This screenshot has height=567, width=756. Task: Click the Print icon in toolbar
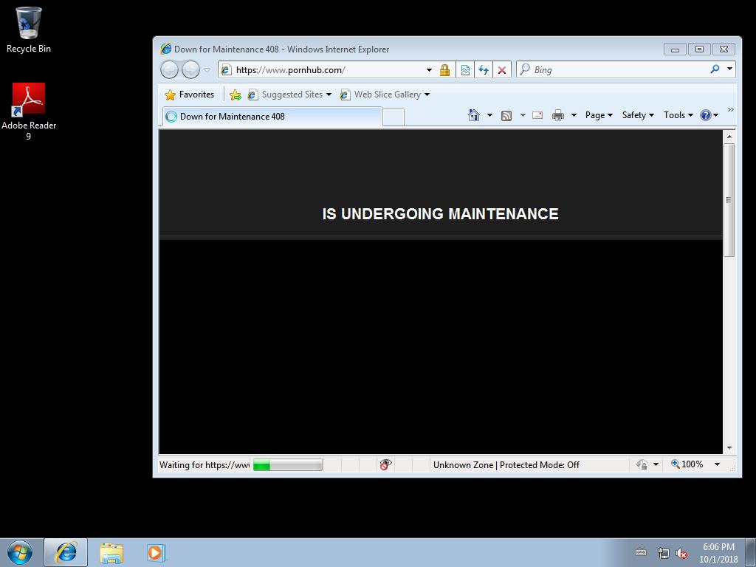[558, 115]
